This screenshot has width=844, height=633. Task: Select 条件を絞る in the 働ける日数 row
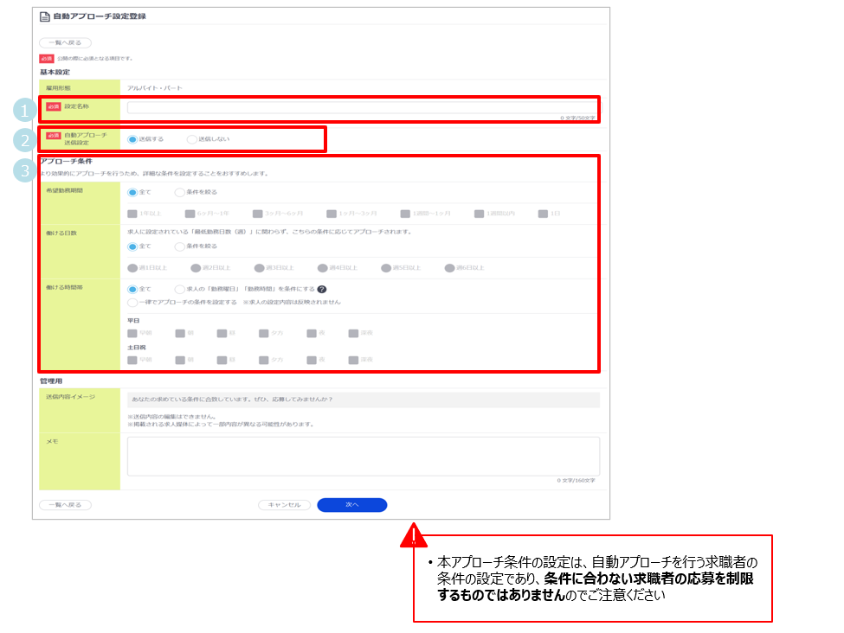180,246
